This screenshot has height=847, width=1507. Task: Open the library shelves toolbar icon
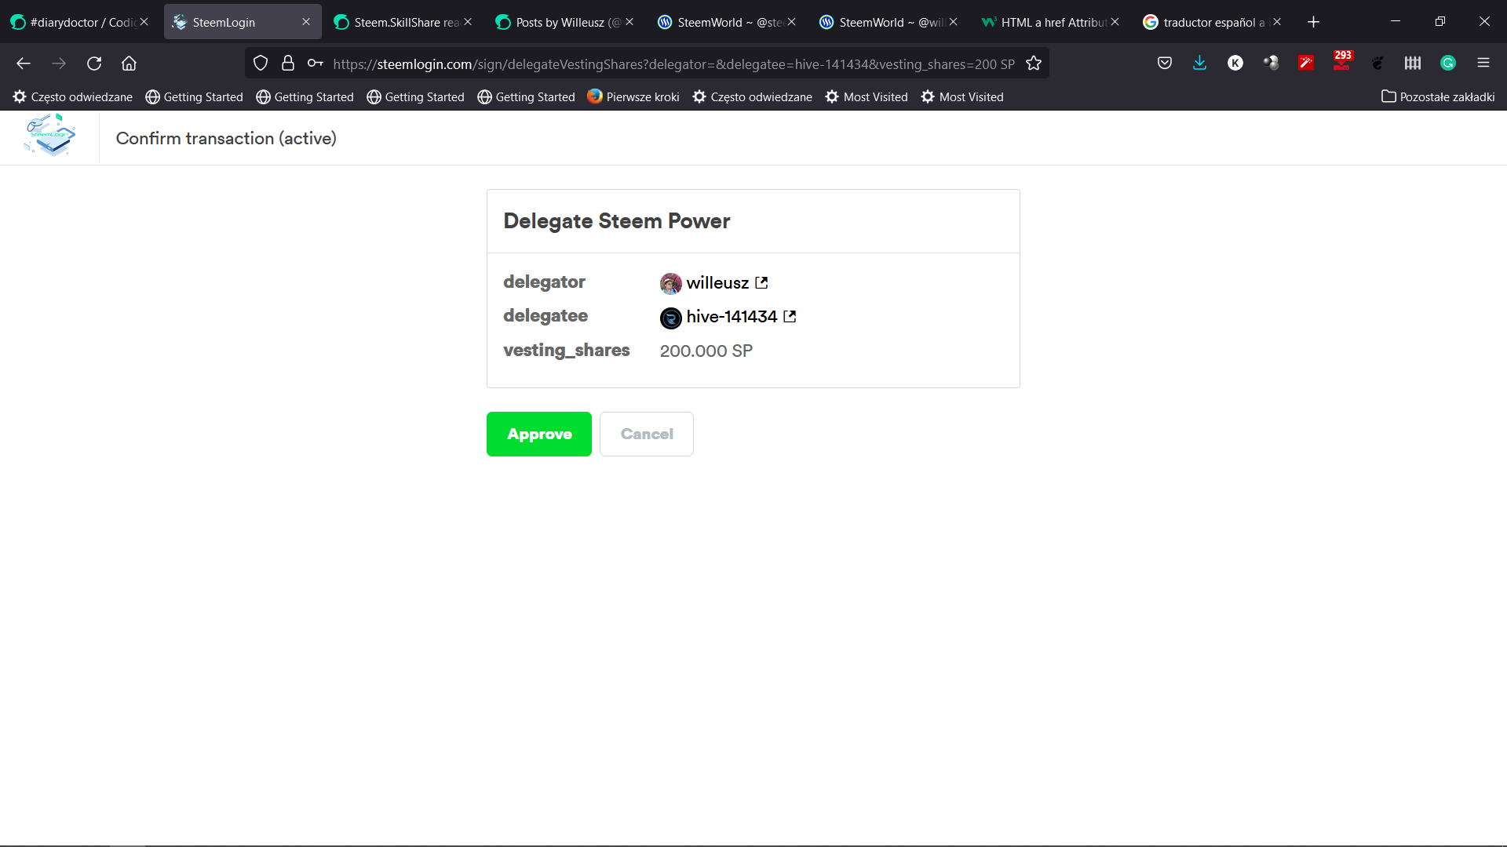pyautogui.click(x=1413, y=64)
